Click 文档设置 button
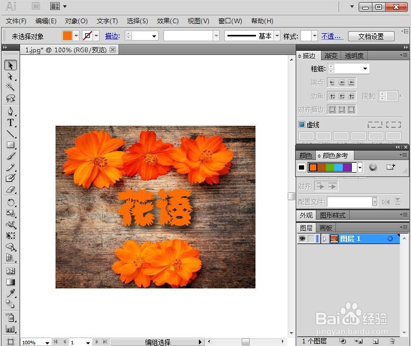 (371, 36)
